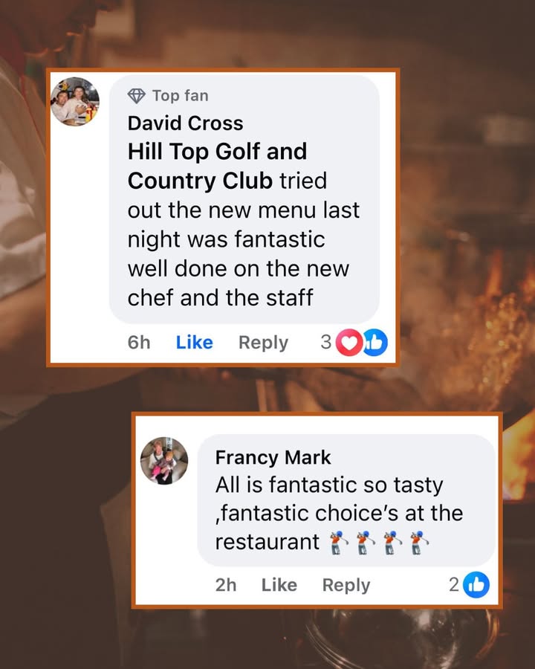The image size is (535, 669).
Task: Open David Cross's profile picture
Action: tap(75, 102)
